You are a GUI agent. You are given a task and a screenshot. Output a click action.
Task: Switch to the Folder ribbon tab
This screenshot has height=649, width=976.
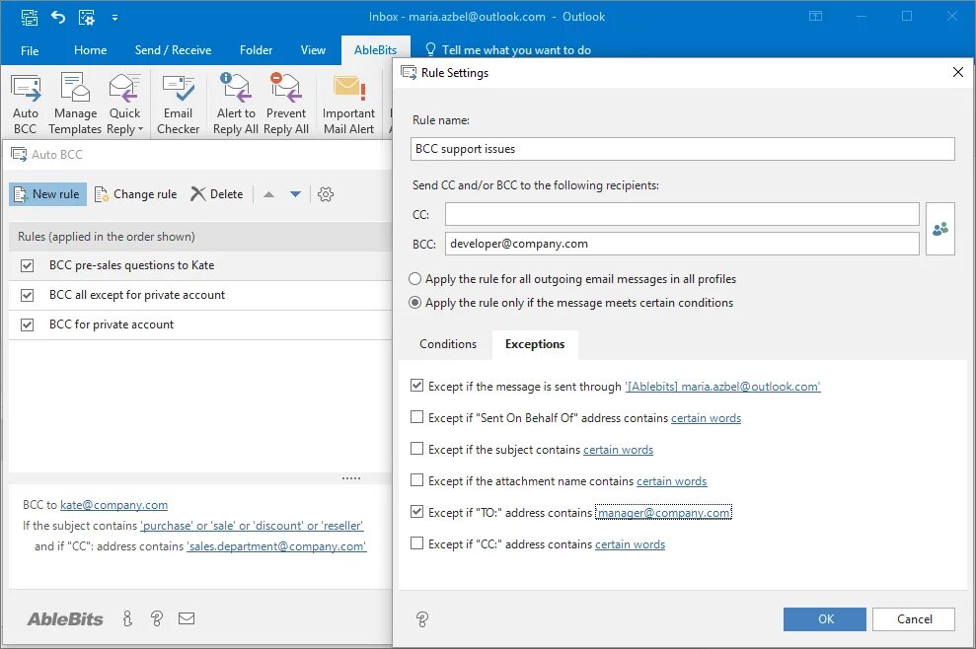click(x=256, y=50)
